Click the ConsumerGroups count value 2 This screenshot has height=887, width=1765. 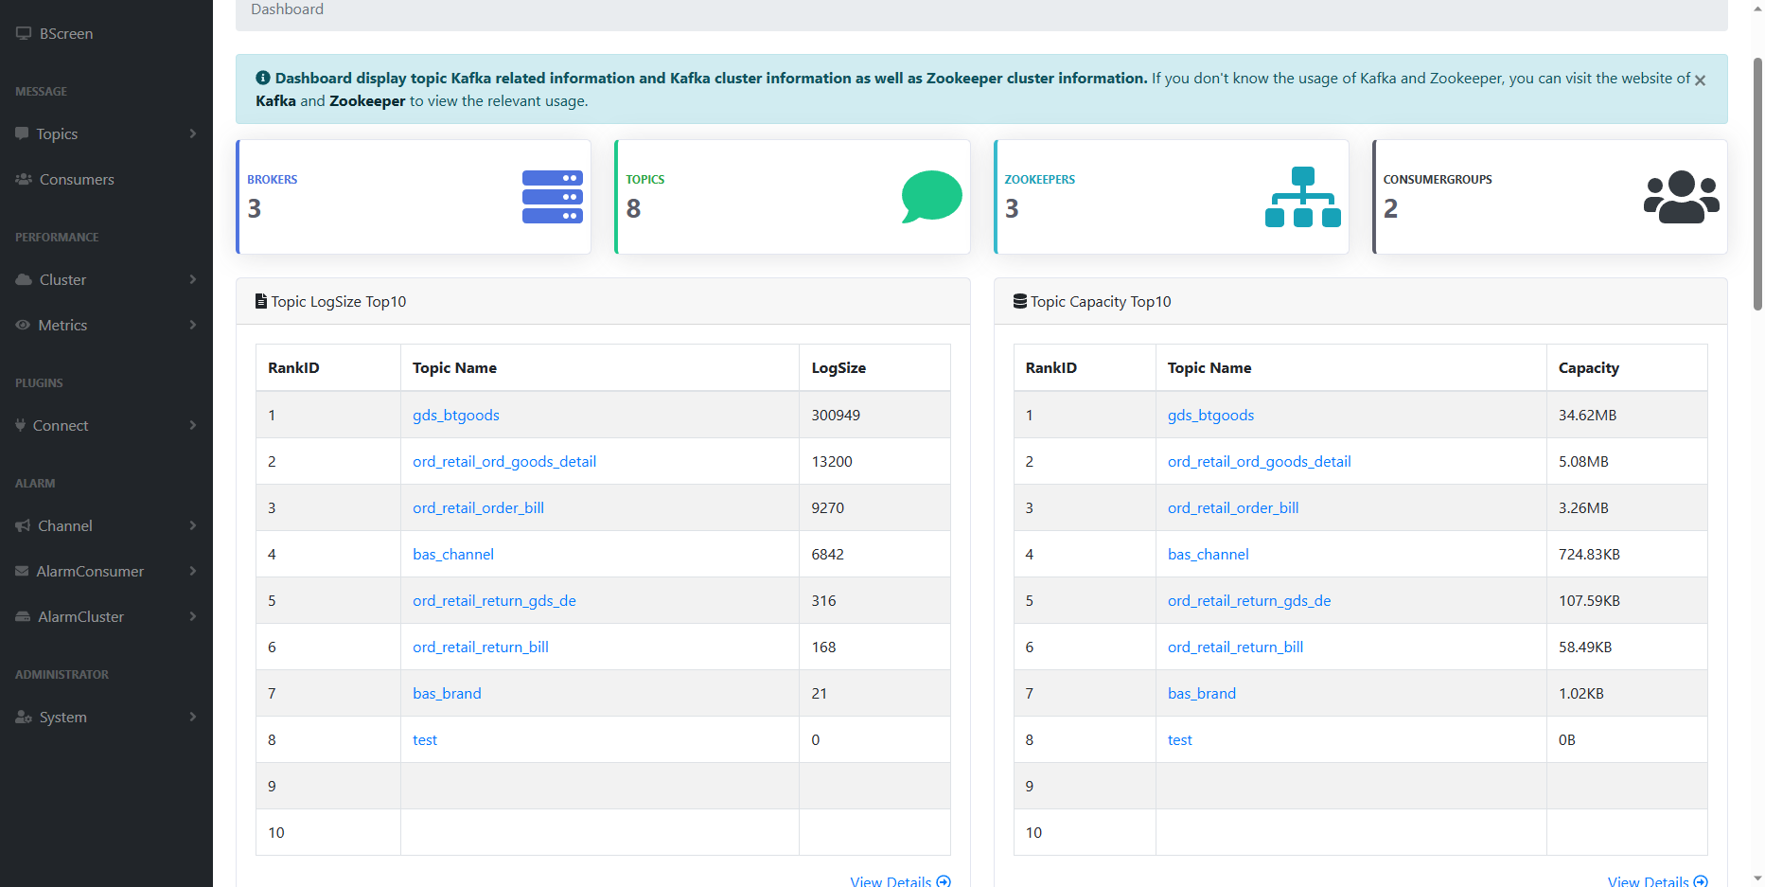pyautogui.click(x=1390, y=208)
